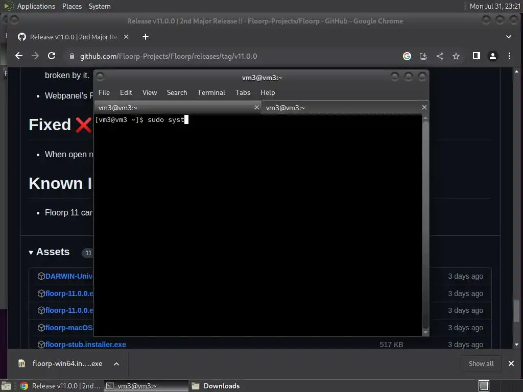Close the second terminal tab
The width and height of the screenshot is (523, 392).
coord(424,107)
